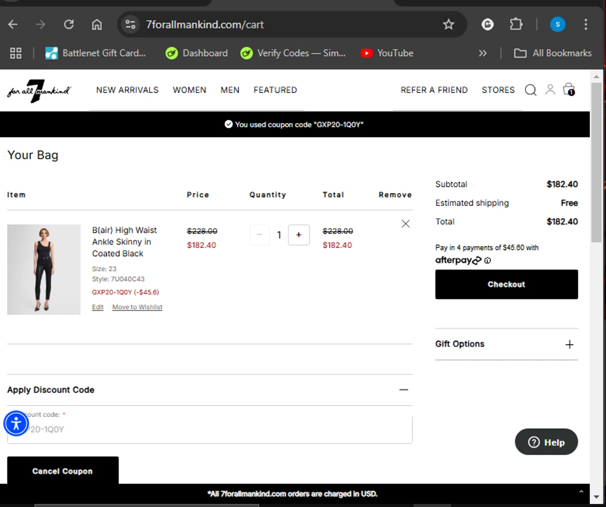Open the New Arrivals menu
Image resolution: width=606 pixels, height=507 pixels.
127,90
